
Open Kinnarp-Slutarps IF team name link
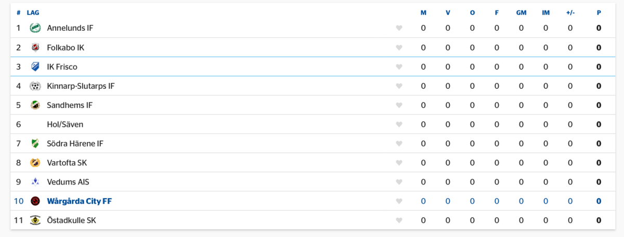(81, 86)
